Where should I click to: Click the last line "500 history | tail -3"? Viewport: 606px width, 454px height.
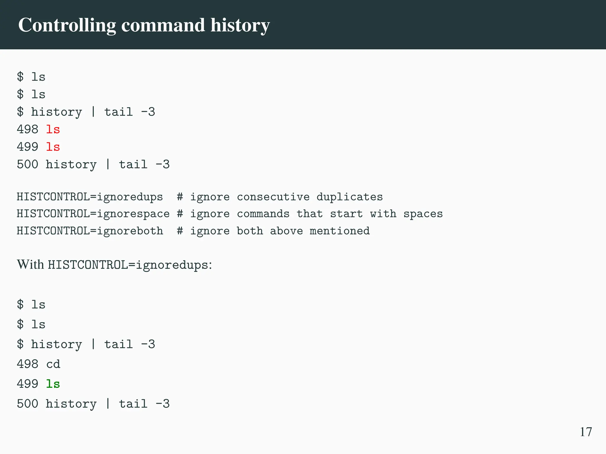[x=93, y=404]
